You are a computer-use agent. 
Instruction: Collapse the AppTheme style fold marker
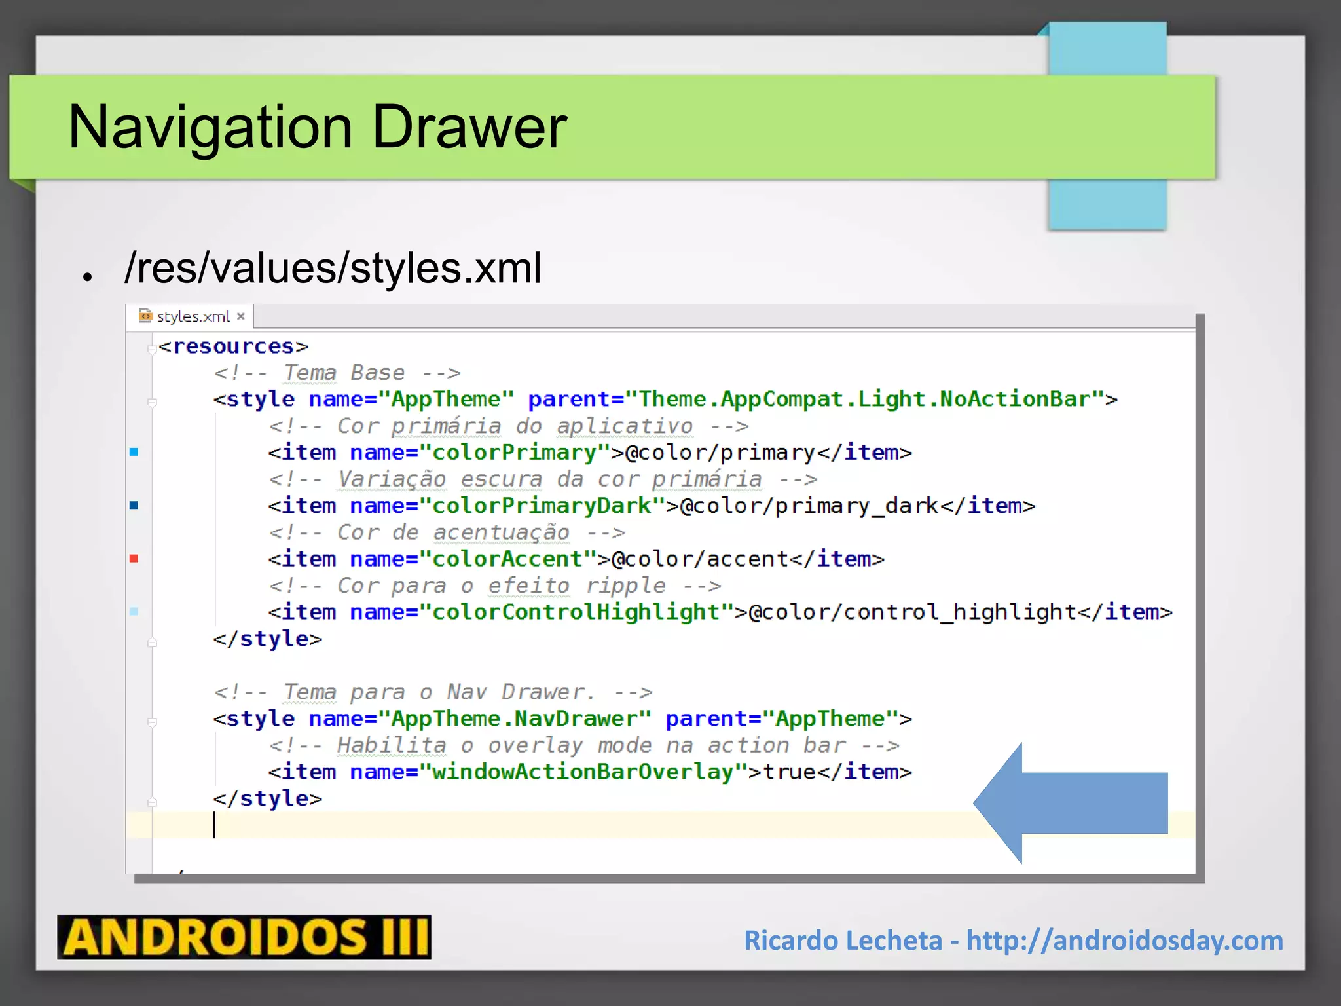coord(152,402)
